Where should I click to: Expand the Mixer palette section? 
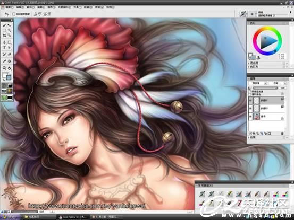click(249, 63)
